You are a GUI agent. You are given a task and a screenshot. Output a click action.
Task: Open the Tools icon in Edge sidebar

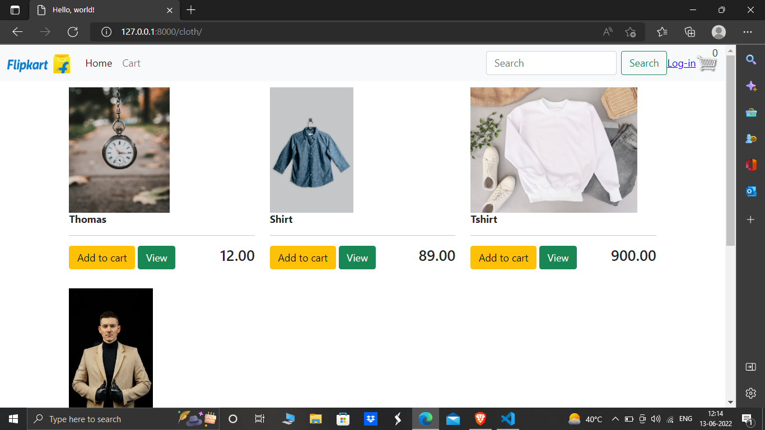point(751,113)
